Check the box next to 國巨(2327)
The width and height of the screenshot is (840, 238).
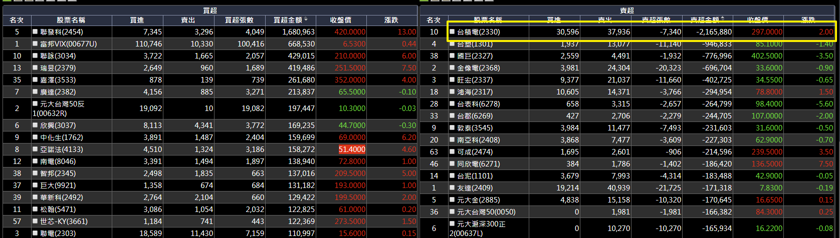click(x=452, y=55)
